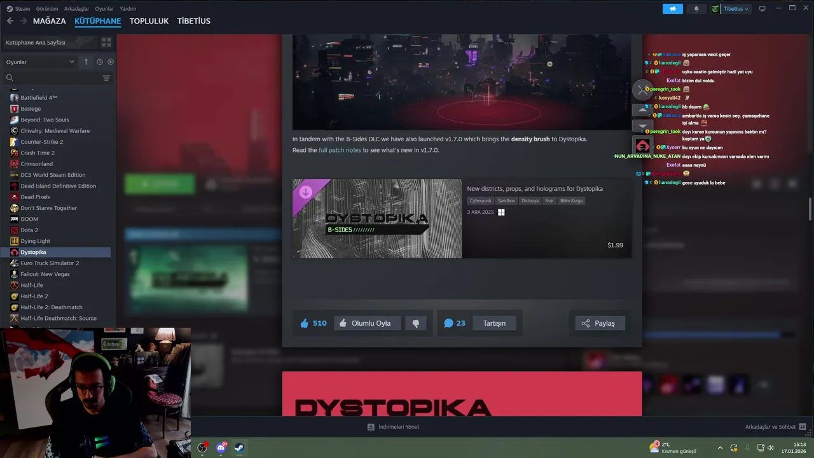
Task: Click the Distopya tag
Action: pyautogui.click(x=530, y=201)
